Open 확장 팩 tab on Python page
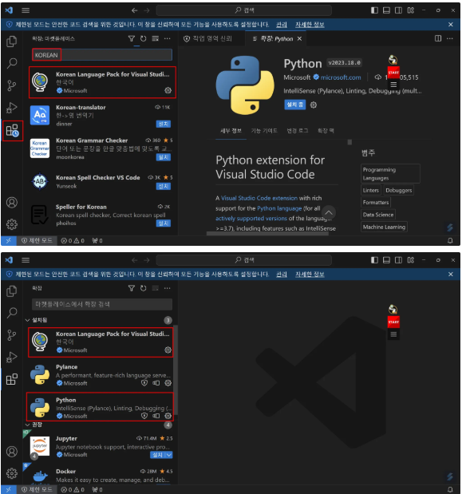462x494 pixels. [x=326, y=130]
